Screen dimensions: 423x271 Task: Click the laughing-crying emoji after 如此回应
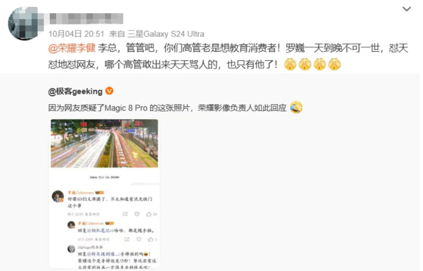click(x=296, y=107)
